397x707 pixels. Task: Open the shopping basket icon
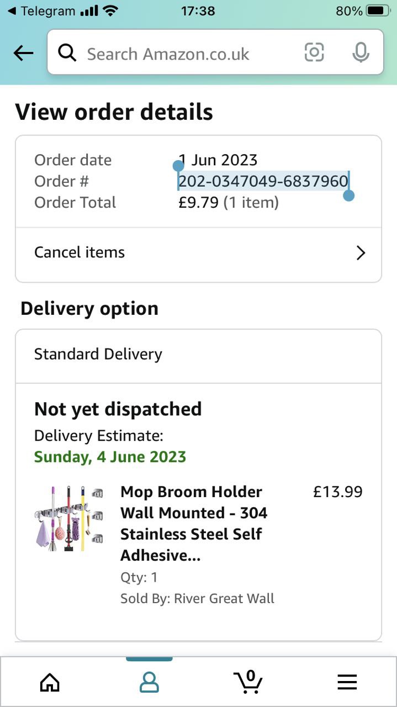click(248, 682)
